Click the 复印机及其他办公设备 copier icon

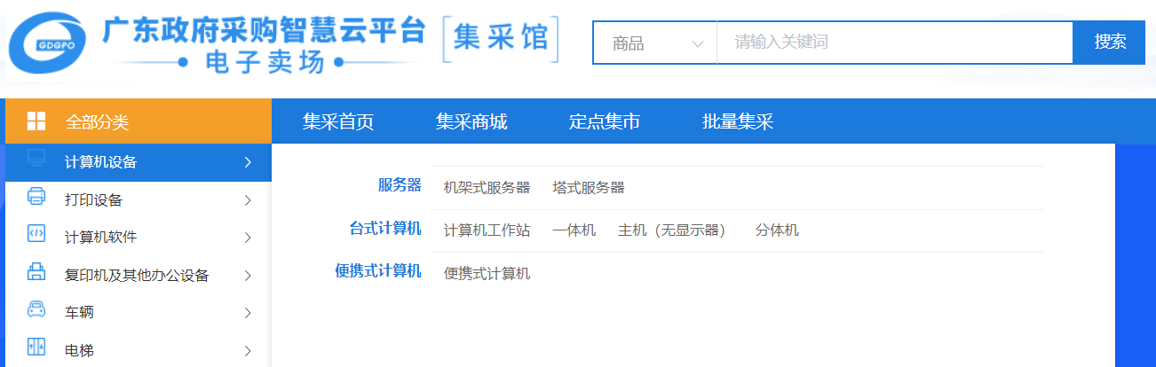coord(36,272)
